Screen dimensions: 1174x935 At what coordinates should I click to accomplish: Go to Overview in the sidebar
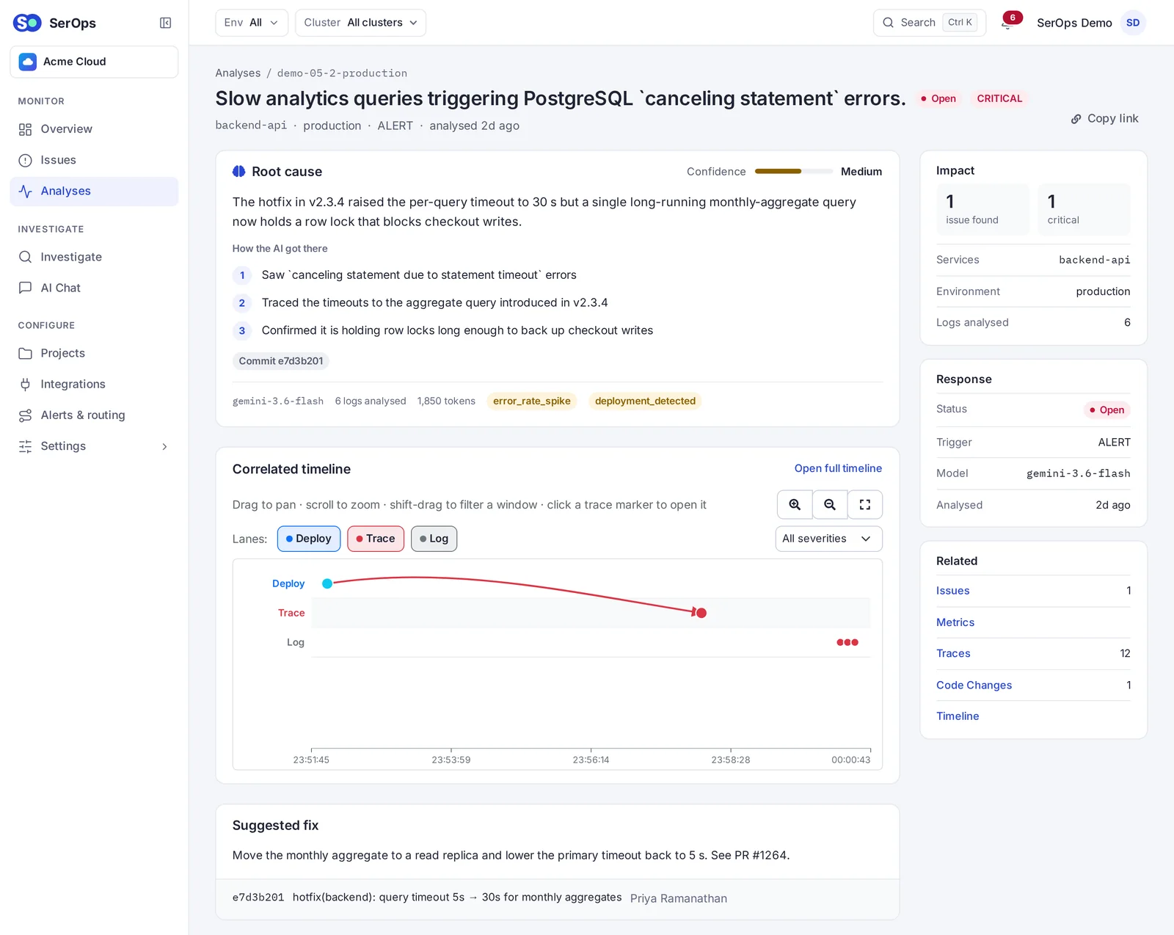tap(94, 129)
